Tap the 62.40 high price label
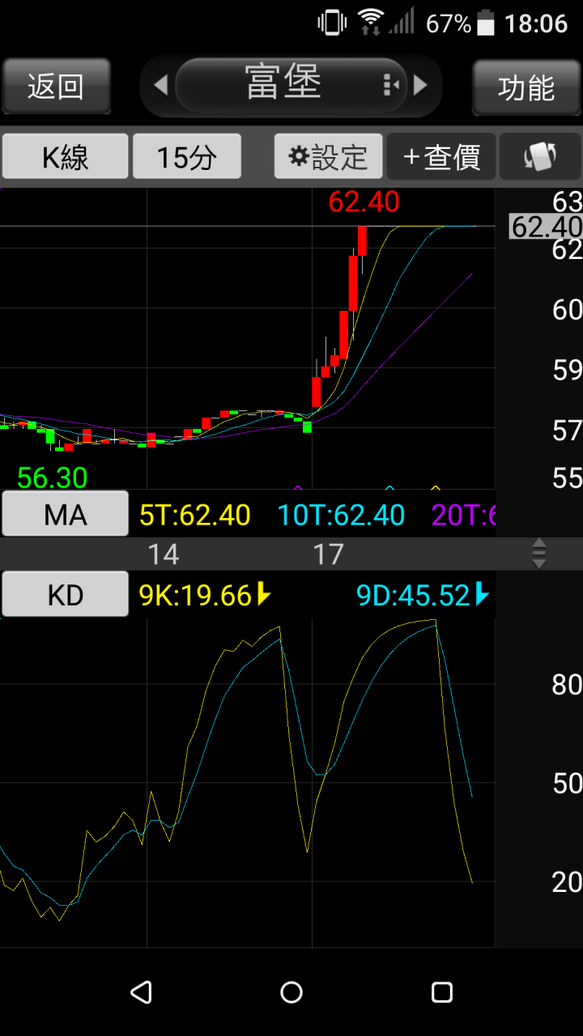Image resolution: width=583 pixels, height=1036 pixels. point(364,202)
